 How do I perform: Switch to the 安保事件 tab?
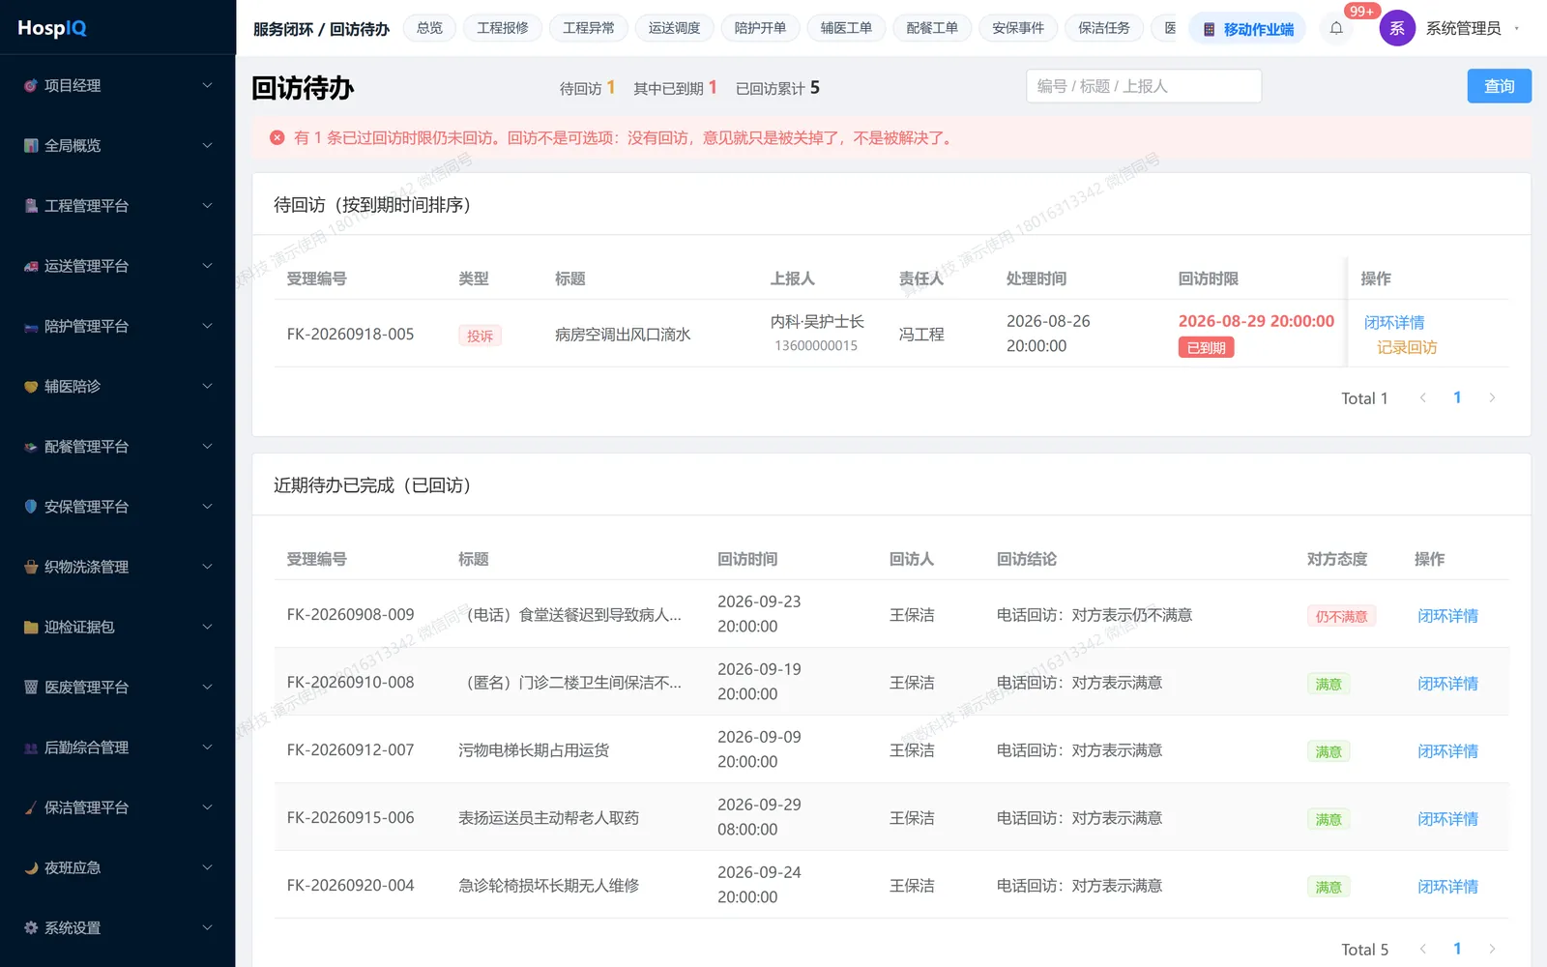point(1019,28)
